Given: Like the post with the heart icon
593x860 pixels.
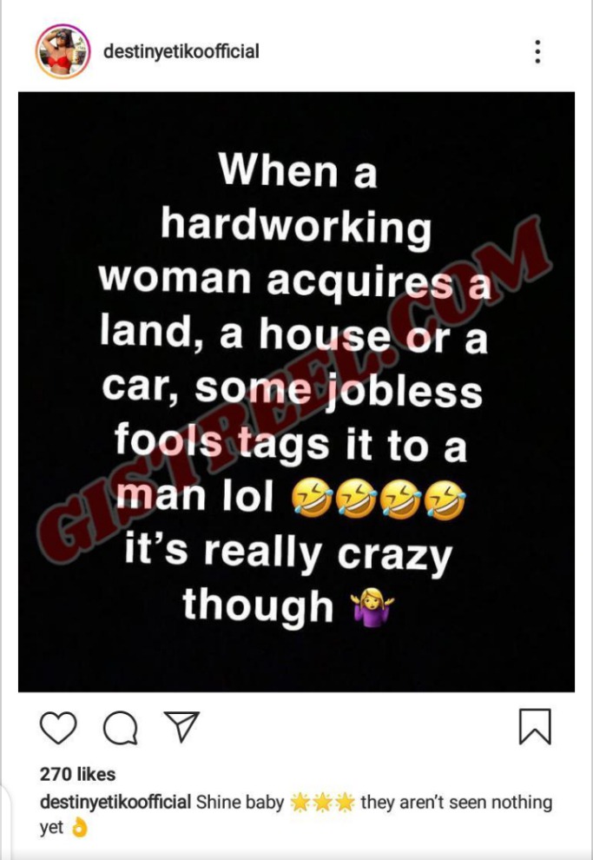Looking at the screenshot, I should [58, 727].
